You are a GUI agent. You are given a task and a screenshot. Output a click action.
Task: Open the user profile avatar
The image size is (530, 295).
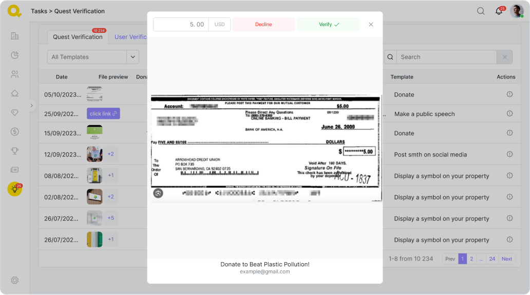click(x=517, y=11)
